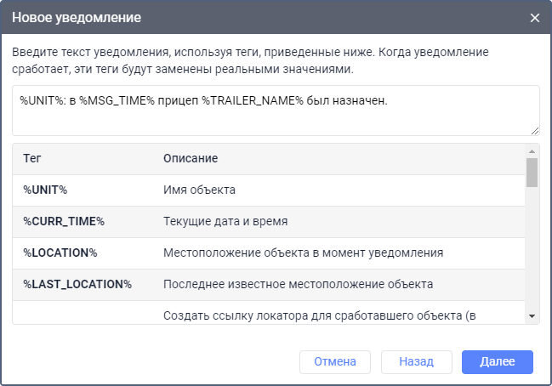This screenshot has height=386, width=552.
Task: Click the Описание column header
Action: 191,159
